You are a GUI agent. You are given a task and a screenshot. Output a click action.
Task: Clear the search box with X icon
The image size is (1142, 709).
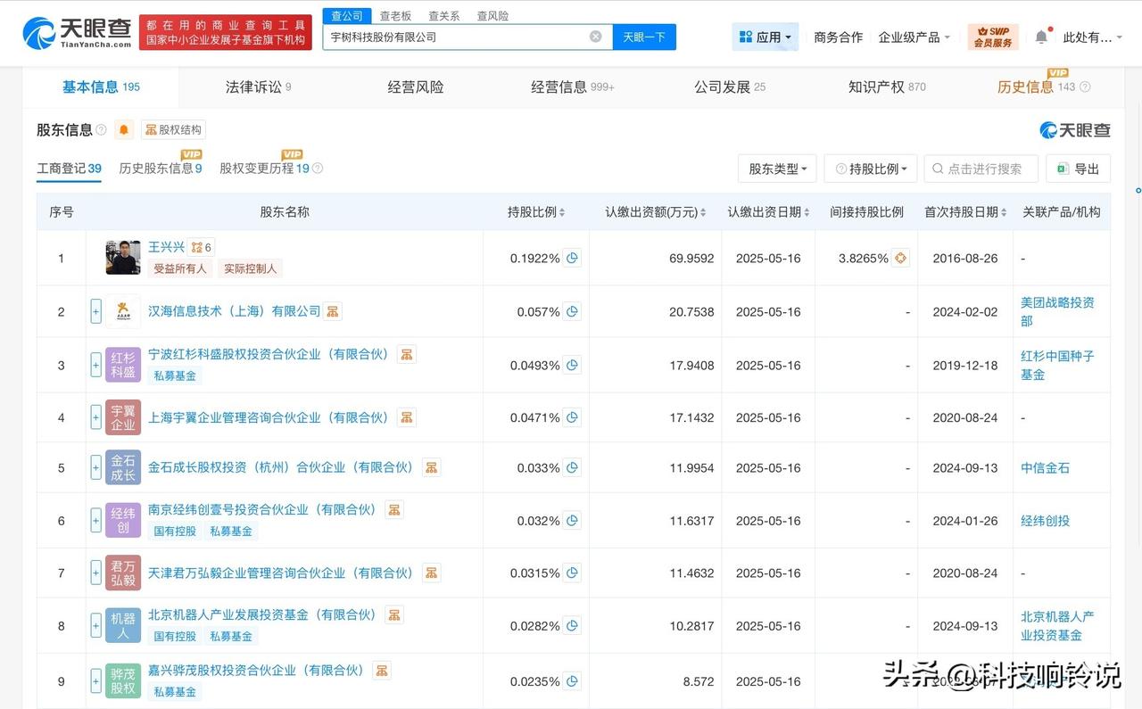595,37
